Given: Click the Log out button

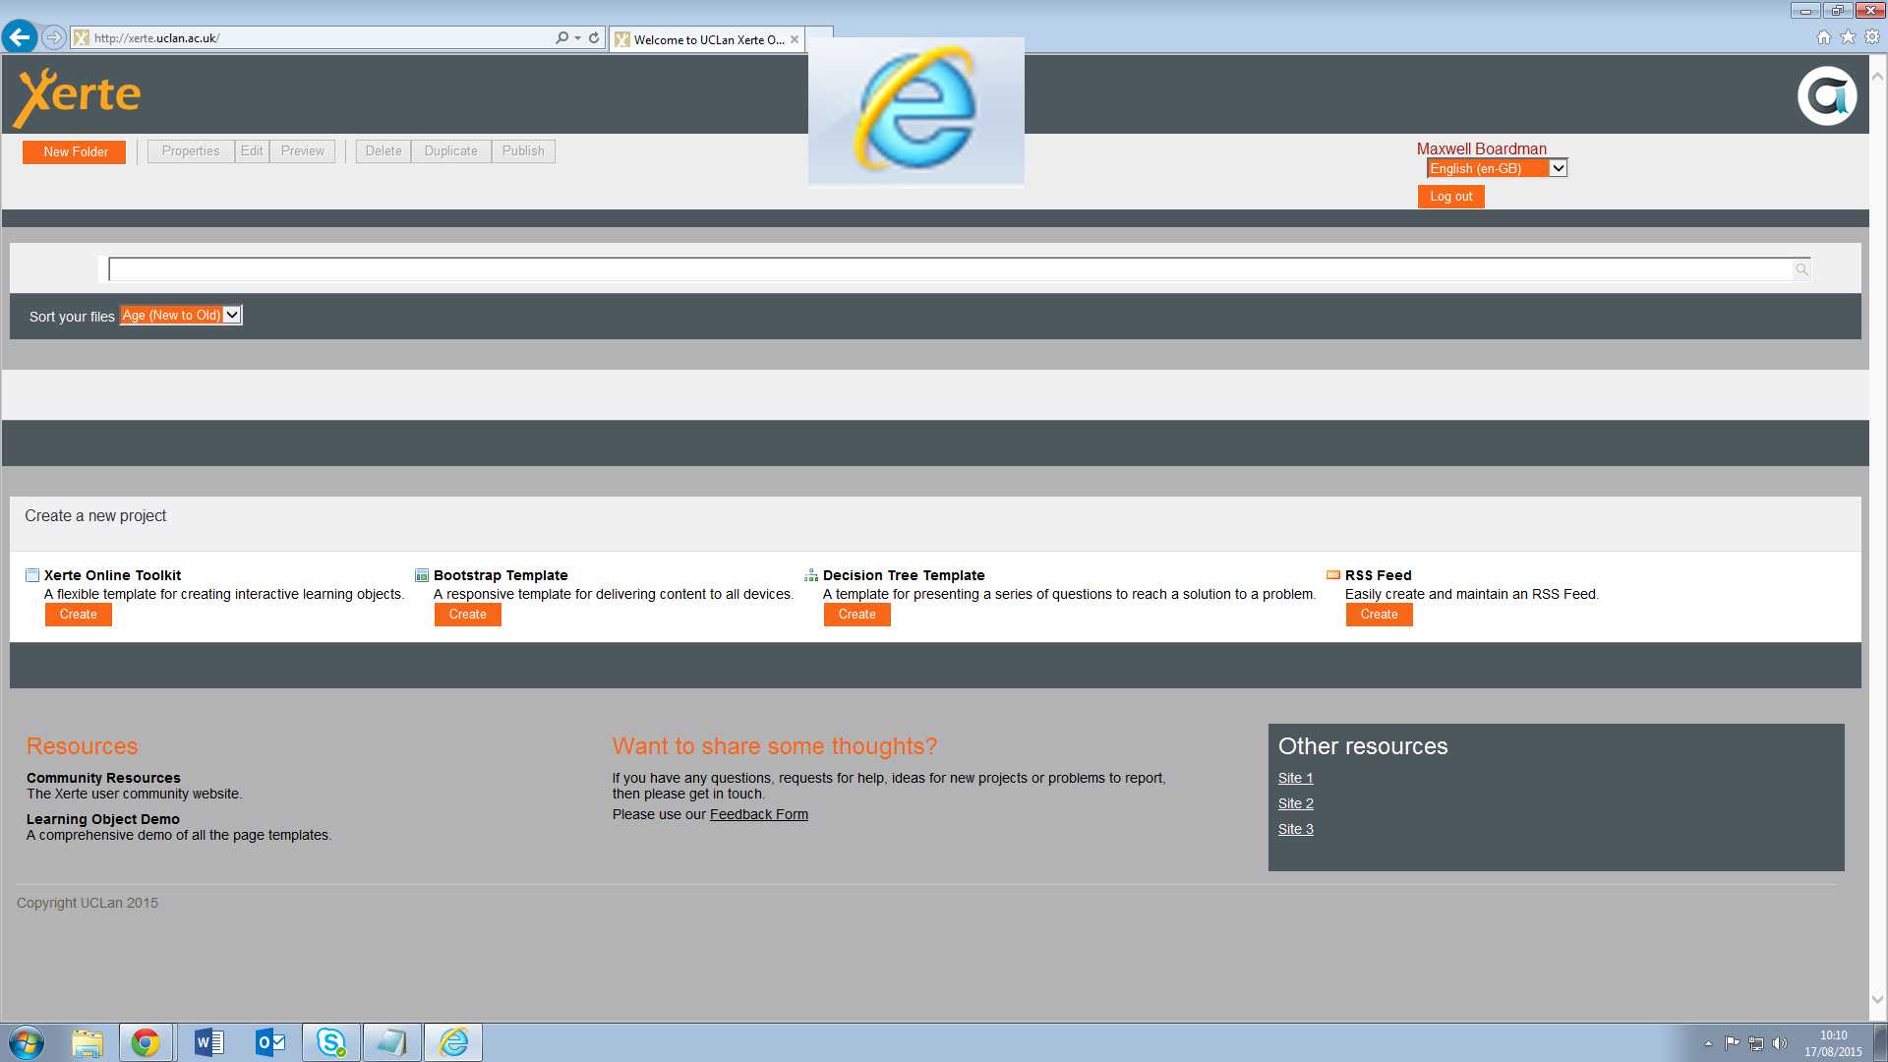Looking at the screenshot, I should coord(1450,197).
